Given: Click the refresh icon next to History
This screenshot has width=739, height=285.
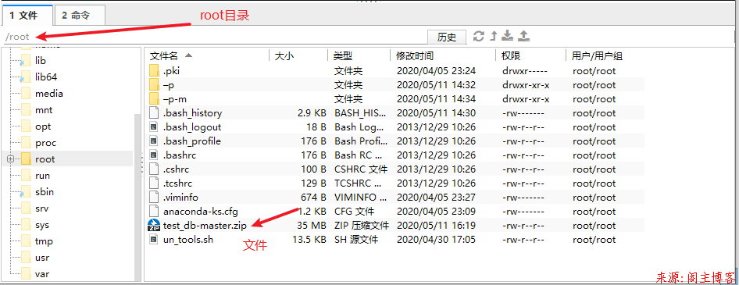Looking at the screenshot, I should pos(479,36).
